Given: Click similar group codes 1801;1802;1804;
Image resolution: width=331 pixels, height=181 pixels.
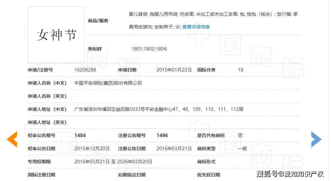Looking at the screenshot, I should coord(149,49).
